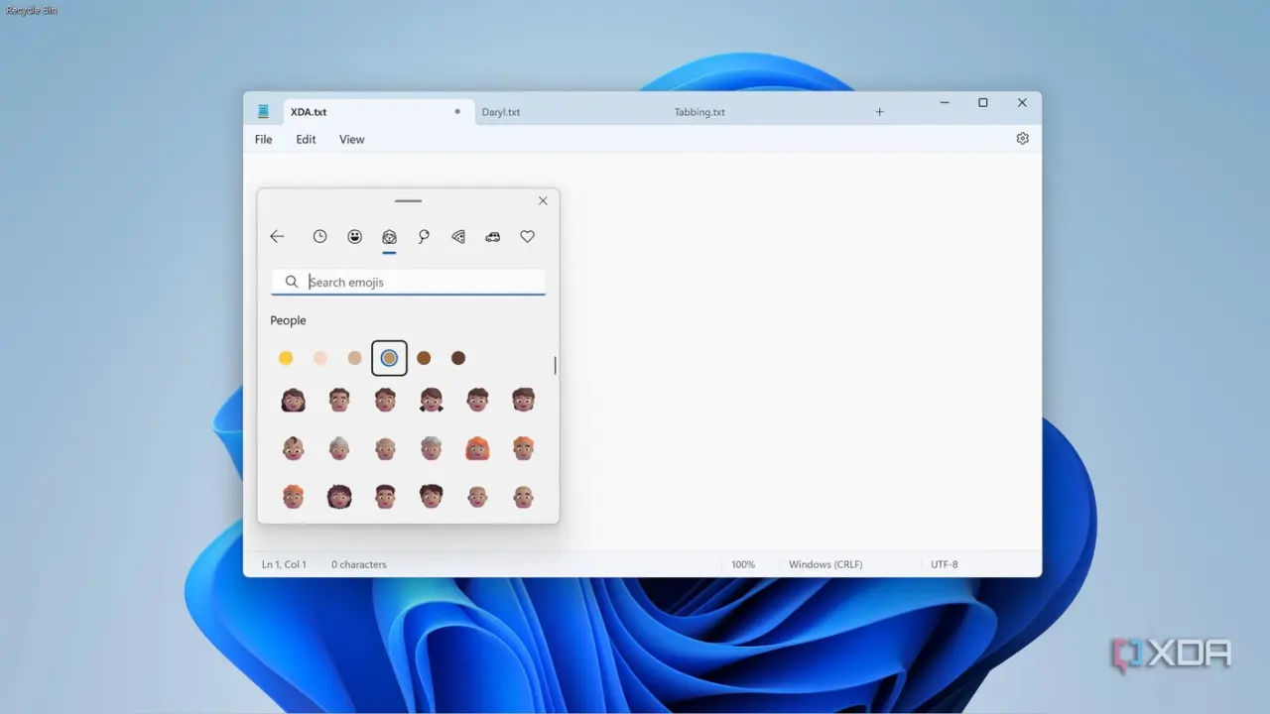Switch to the XDA.txt tab
Screen dimensions: 1270x714
point(378,112)
